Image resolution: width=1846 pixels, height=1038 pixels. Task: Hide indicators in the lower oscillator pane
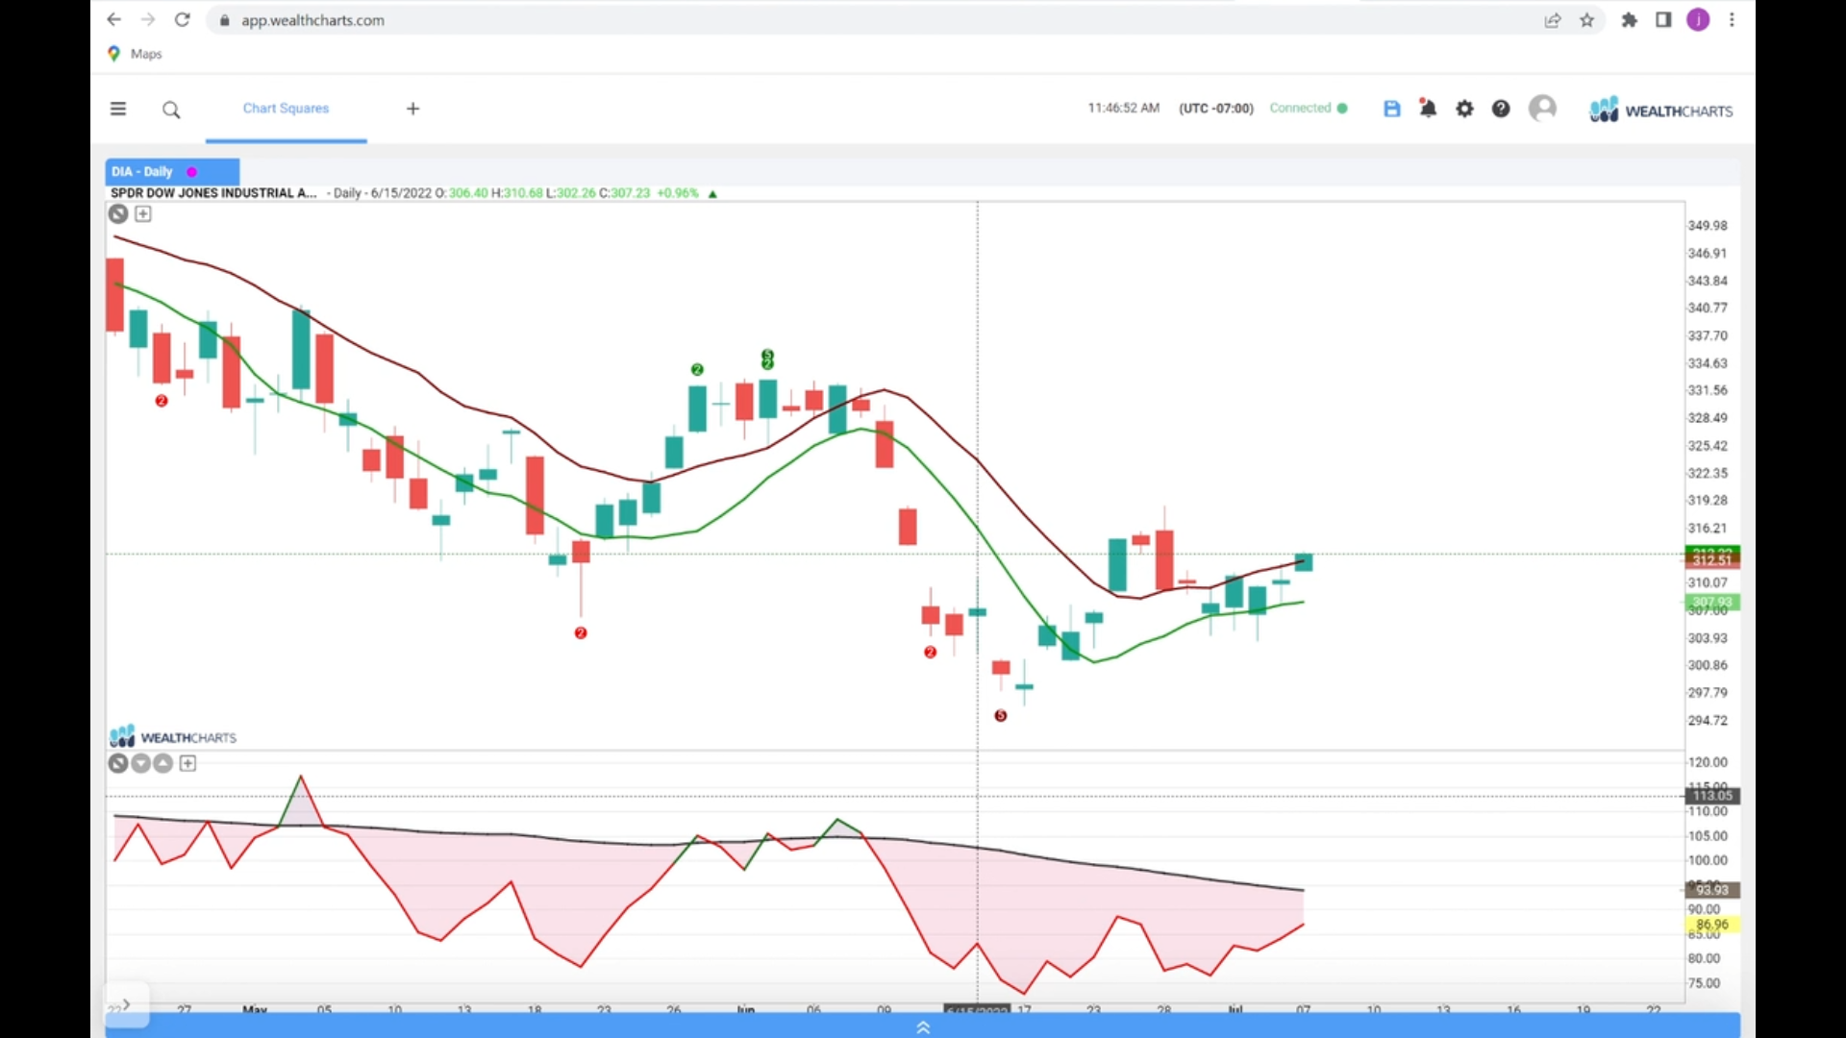point(118,763)
